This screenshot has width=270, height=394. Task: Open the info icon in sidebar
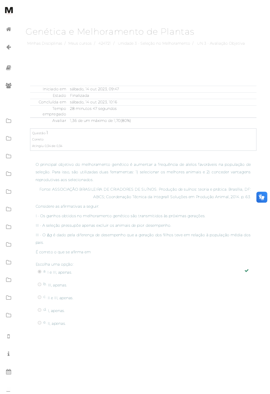coord(9,354)
